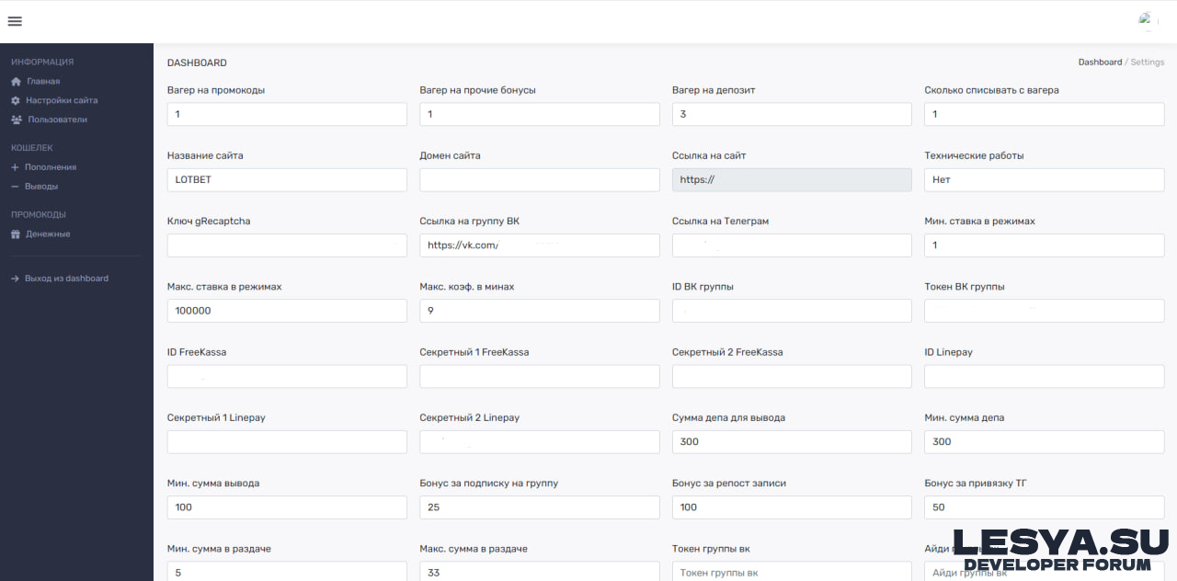This screenshot has width=1177, height=581.
Task: Click the Бонус за привязку ТГ field
Action: coord(1044,507)
